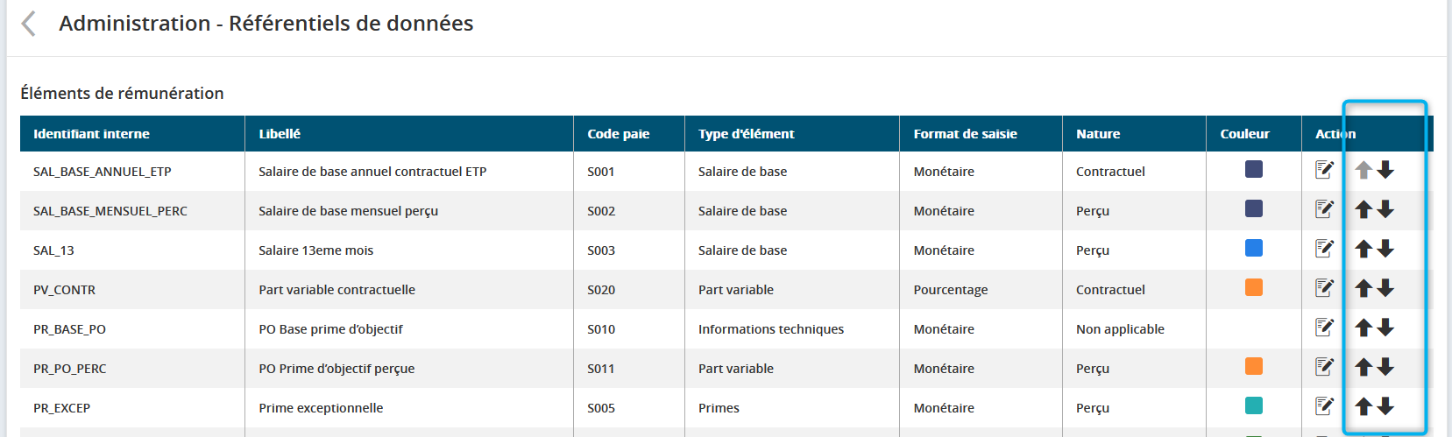The height and width of the screenshot is (437, 1452).
Task: Click the light blue swatch for SAL_13
Action: point(1254,248)
